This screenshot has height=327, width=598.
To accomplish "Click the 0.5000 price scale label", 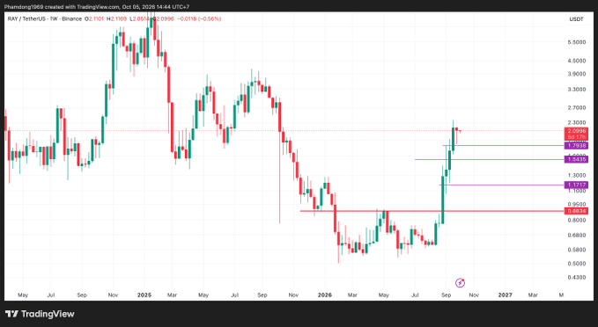I will [x=576, y=264].
